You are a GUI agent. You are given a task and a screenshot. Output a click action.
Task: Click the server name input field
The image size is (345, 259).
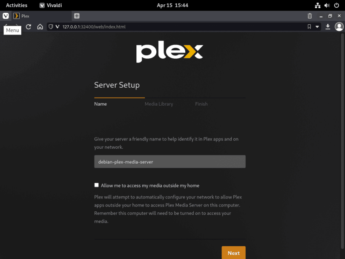(x=170, y=161)
